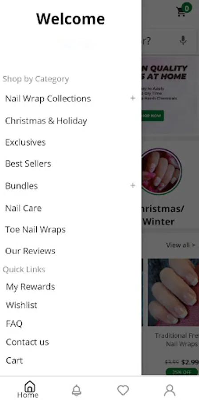Expand Nail Wrap Collections plus icon
The height and width of the screenshot is (400, 199).
pos(133,98)
